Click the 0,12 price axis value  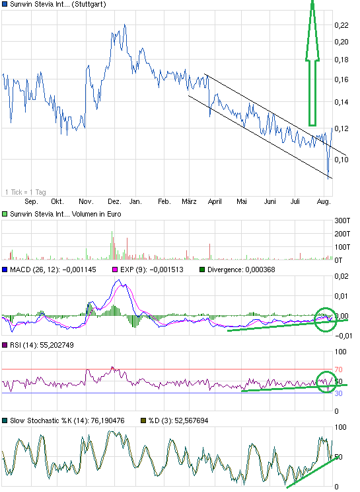[x=342, y=128]
